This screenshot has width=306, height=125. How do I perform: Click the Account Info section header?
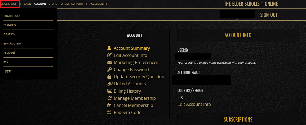click(x=238, y=35)
